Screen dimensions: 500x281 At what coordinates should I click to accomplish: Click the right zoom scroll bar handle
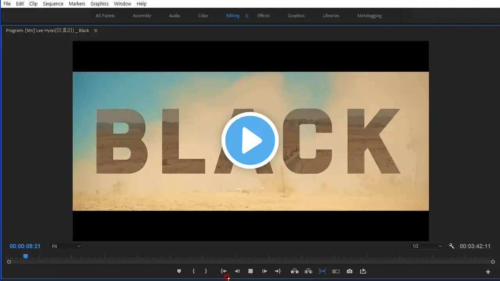click(x=493, y=262)
